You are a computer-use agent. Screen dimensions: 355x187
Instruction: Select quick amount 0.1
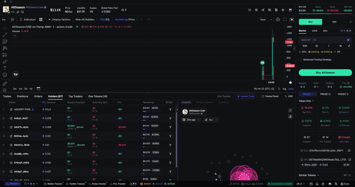[317, 46]
